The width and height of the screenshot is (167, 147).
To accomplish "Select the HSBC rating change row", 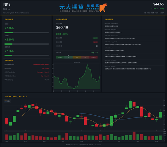I will [x=27, y=68].
